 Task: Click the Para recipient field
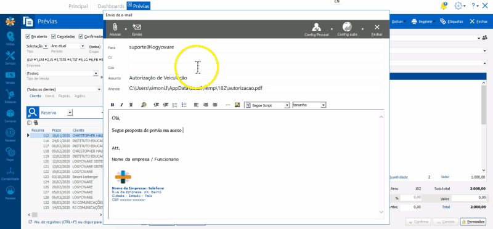256,47
